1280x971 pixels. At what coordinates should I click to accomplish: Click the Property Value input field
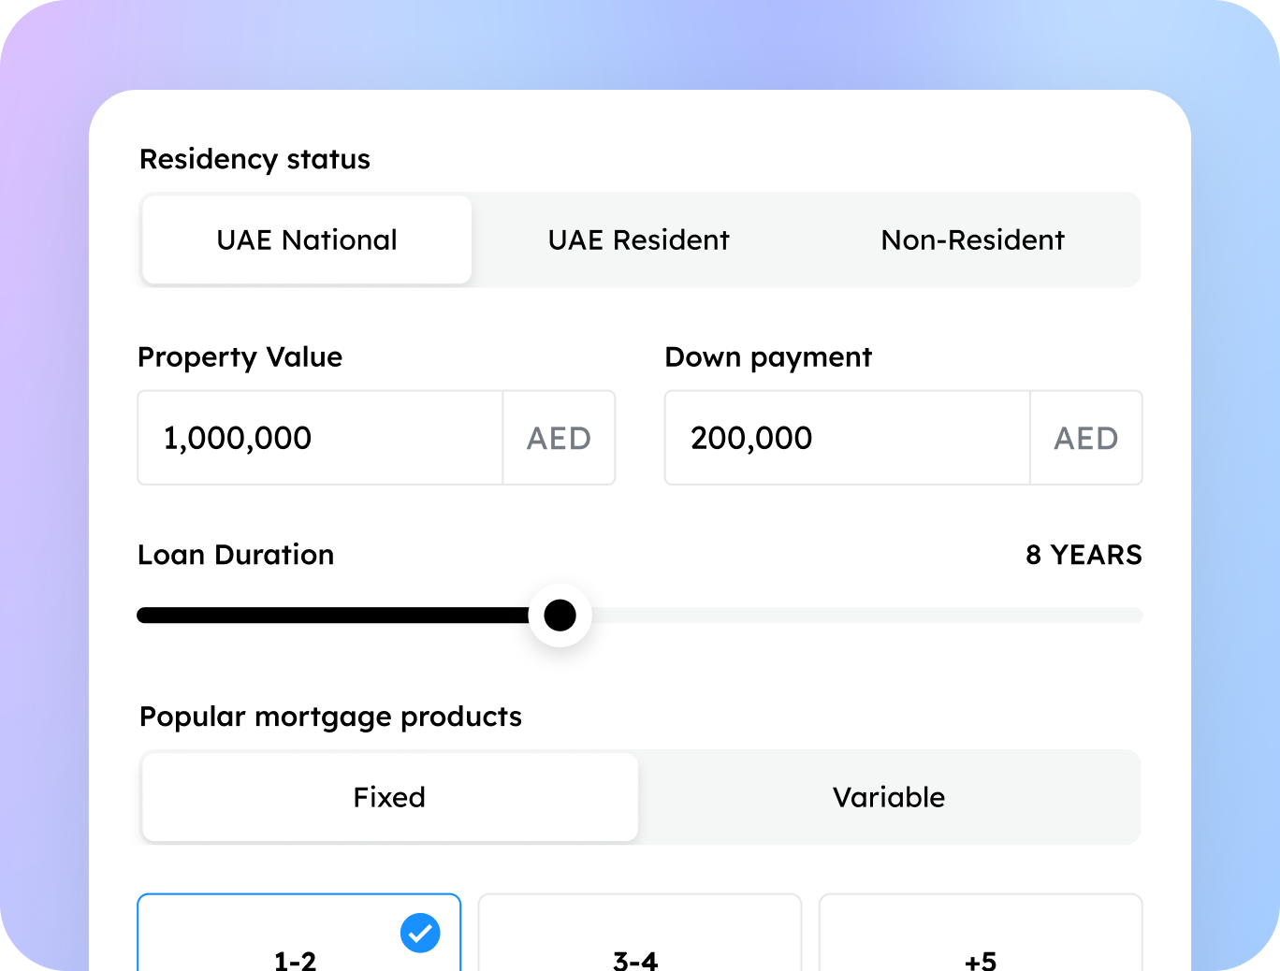[x=320, y=438]
